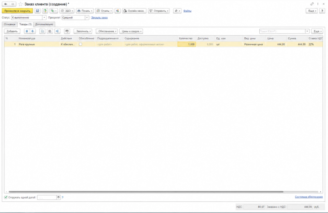Open the Еще menu beside the search field
Image resolution: width=328 pixels, height=213 pixels.
[317, 31]
